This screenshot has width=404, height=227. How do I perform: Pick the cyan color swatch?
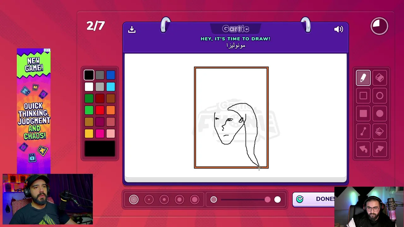(x=110, y=87)
